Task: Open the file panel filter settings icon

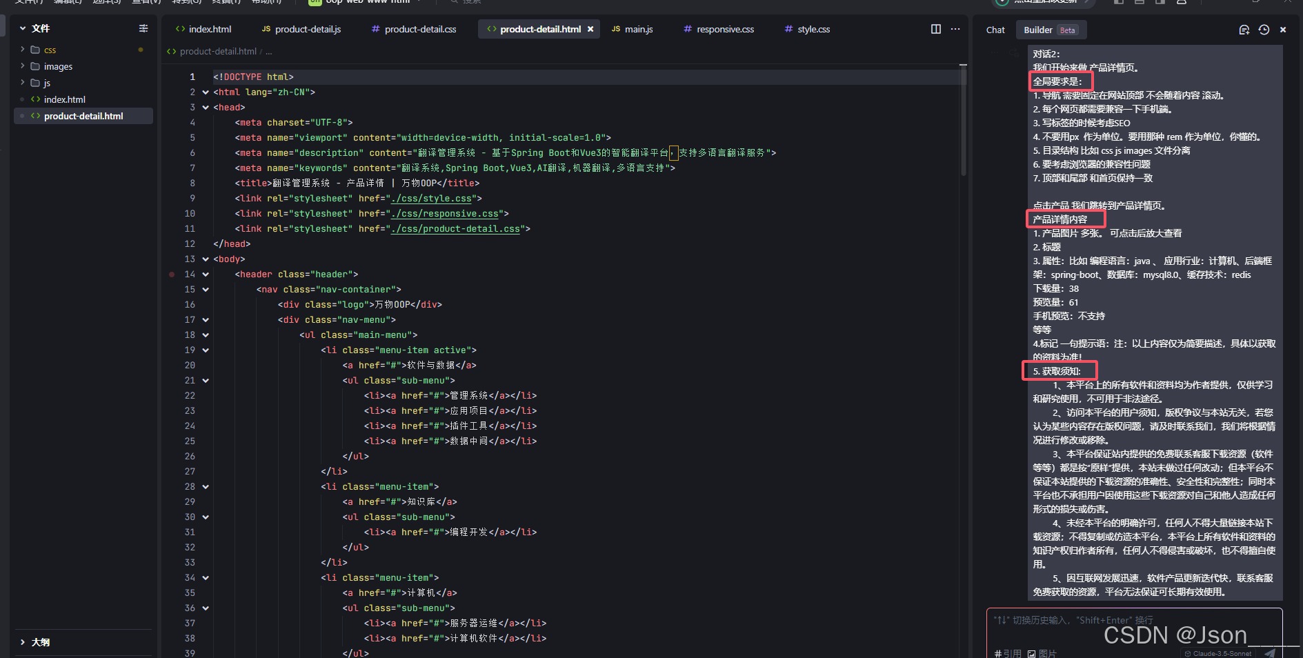Action: coord(143,28)
